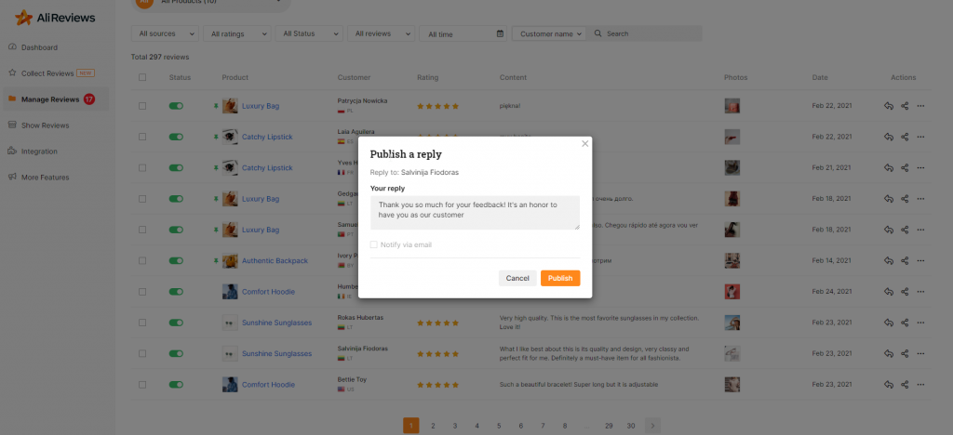Open the All Status dropdown
The width and height of the screenshot is (953, 435).
click(x=309, y=33)
